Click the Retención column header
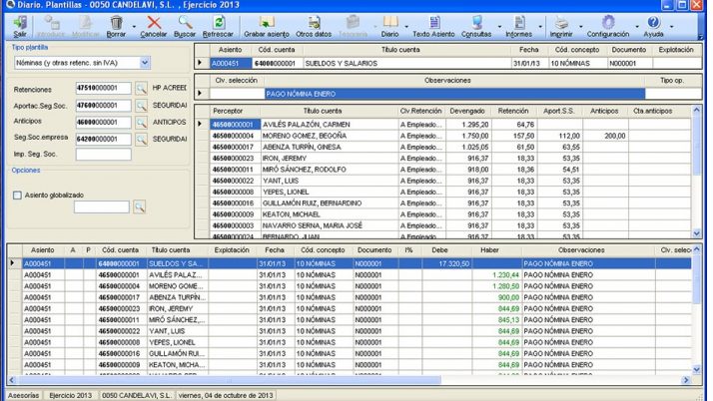Viewport: 713px width, 401px height. coord(513,111)
